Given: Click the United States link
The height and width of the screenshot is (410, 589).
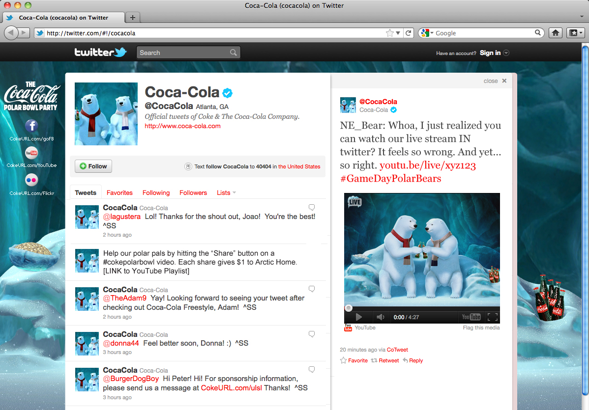Looking at the screenshot, I should [299, 166].
